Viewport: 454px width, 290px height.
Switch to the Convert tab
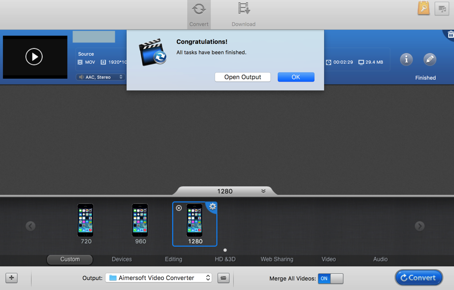(199, 15)
